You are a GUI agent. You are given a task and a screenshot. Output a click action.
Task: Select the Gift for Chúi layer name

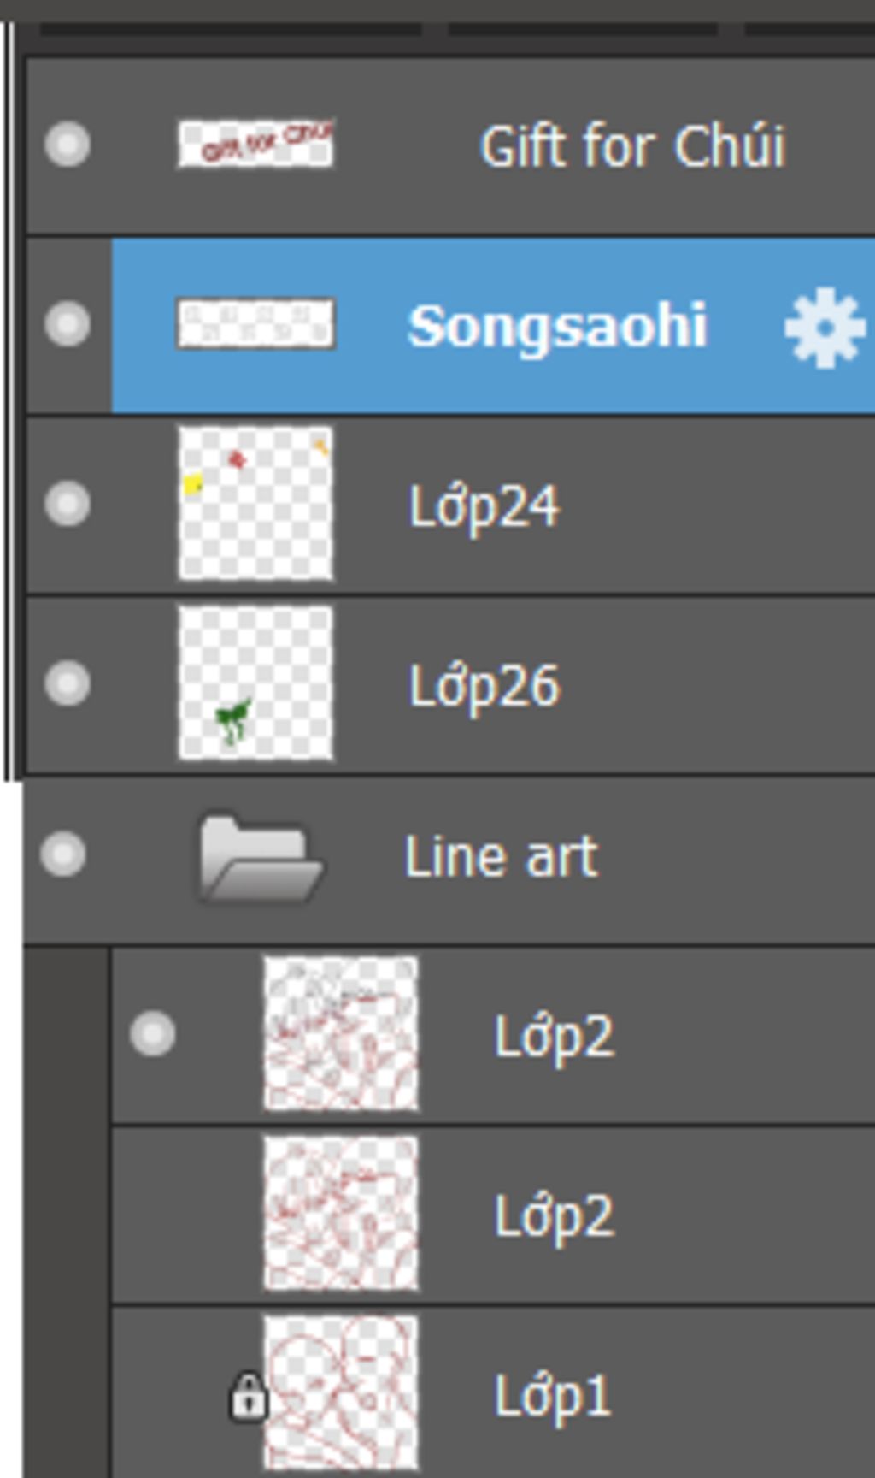pos(632,145)
